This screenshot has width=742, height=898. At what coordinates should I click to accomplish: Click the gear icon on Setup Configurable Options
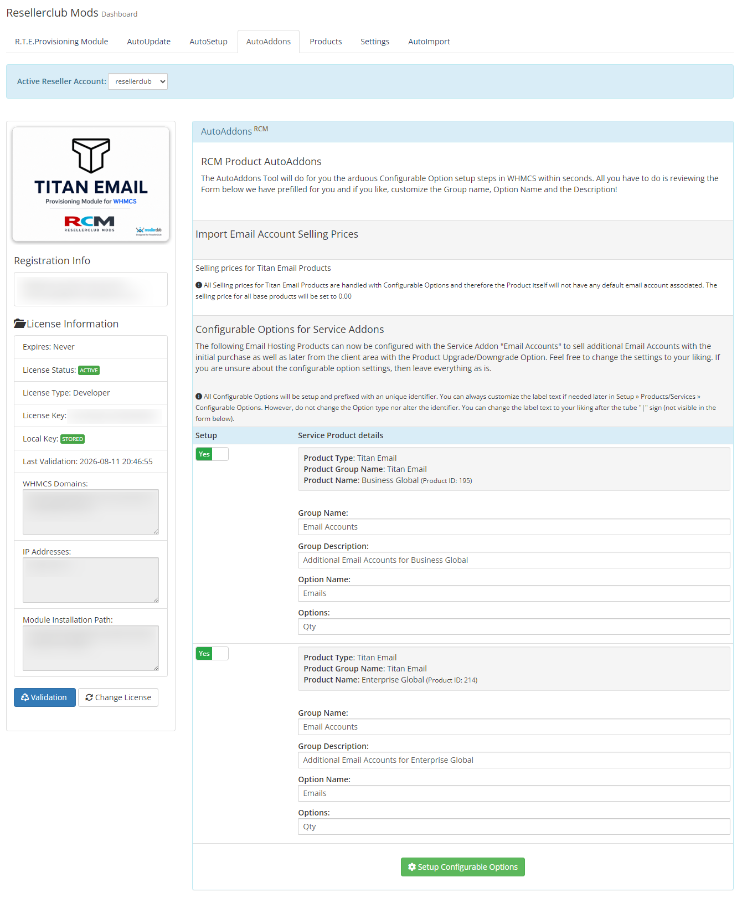point(412,867)
